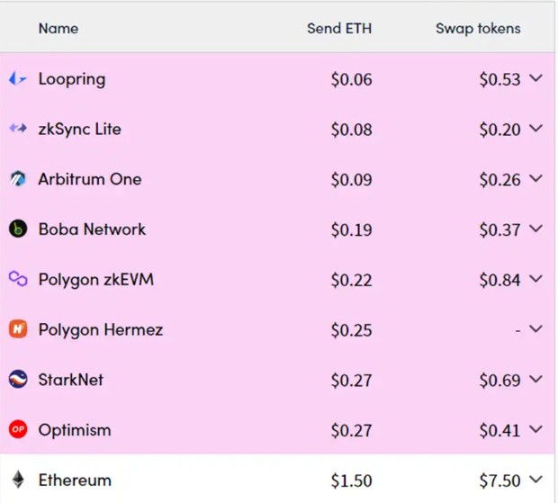This screenshot has width=558, height=503.
Task: Click the Optimism red OP icon
Action: [x=18, y=429]
